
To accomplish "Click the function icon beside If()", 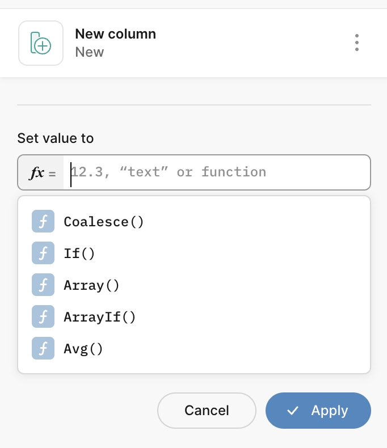I will click(x=43, y=253).
